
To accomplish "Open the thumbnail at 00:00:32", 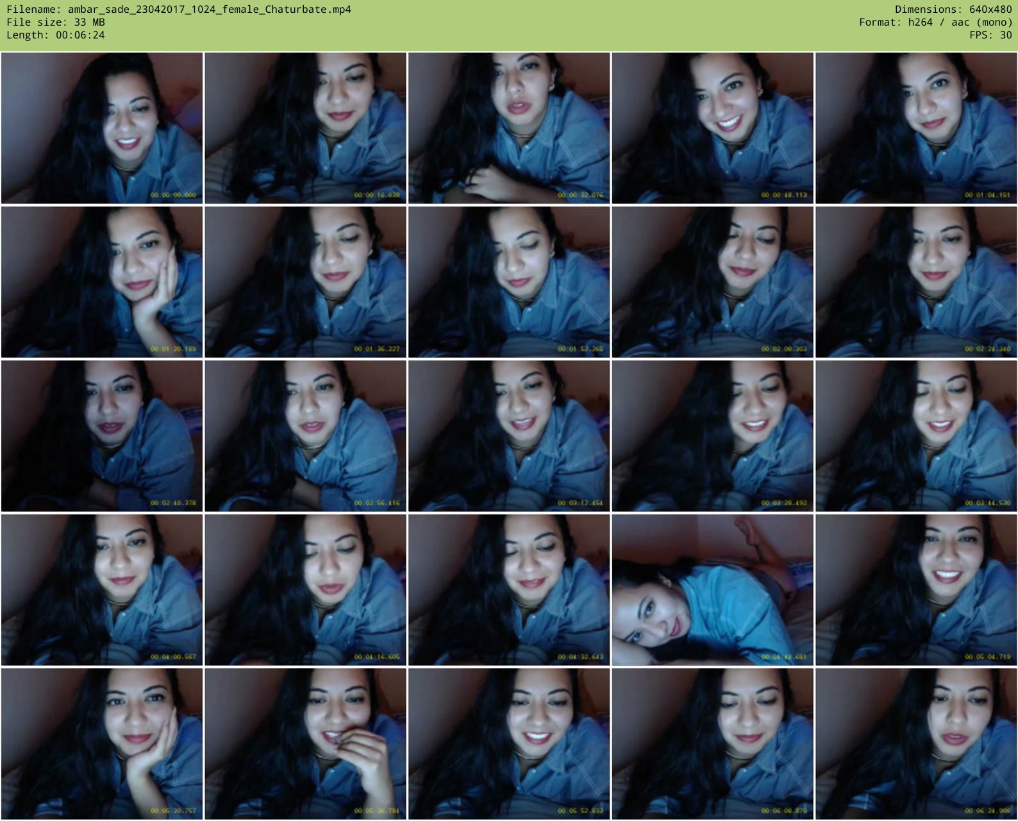I will click(509, 128).
